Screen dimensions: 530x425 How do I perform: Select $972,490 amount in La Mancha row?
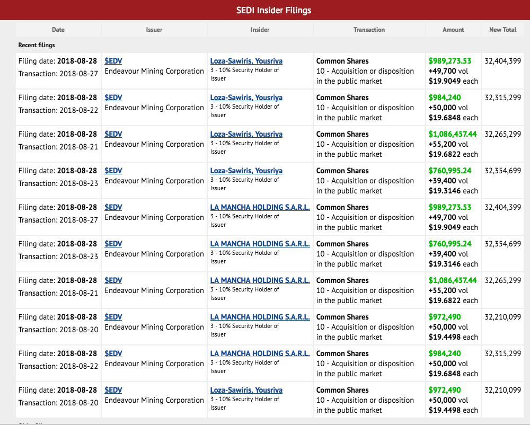click(x=445, y=317)
